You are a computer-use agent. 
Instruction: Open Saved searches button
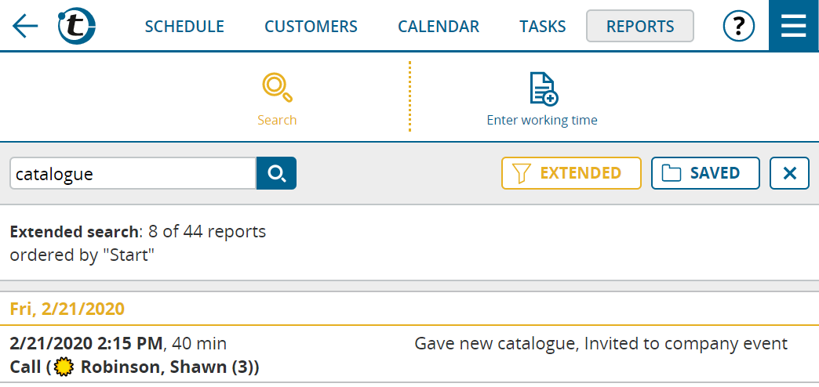(705, 173)
